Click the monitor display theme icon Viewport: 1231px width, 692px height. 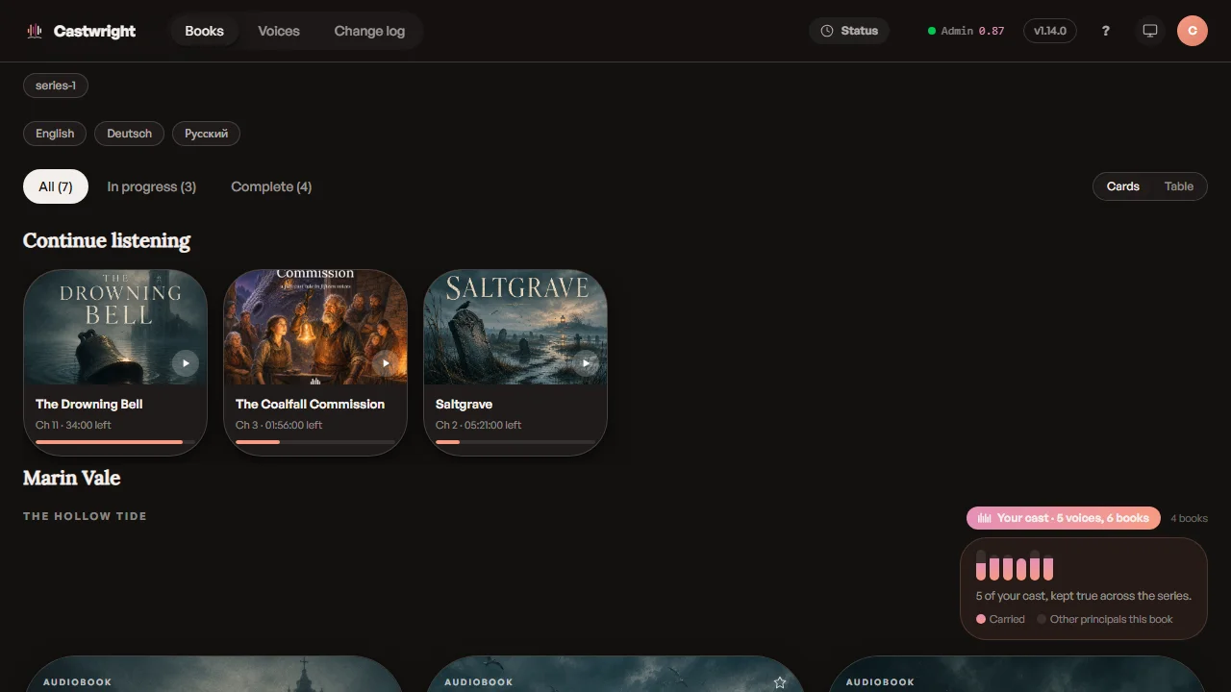click(1149, 31)
